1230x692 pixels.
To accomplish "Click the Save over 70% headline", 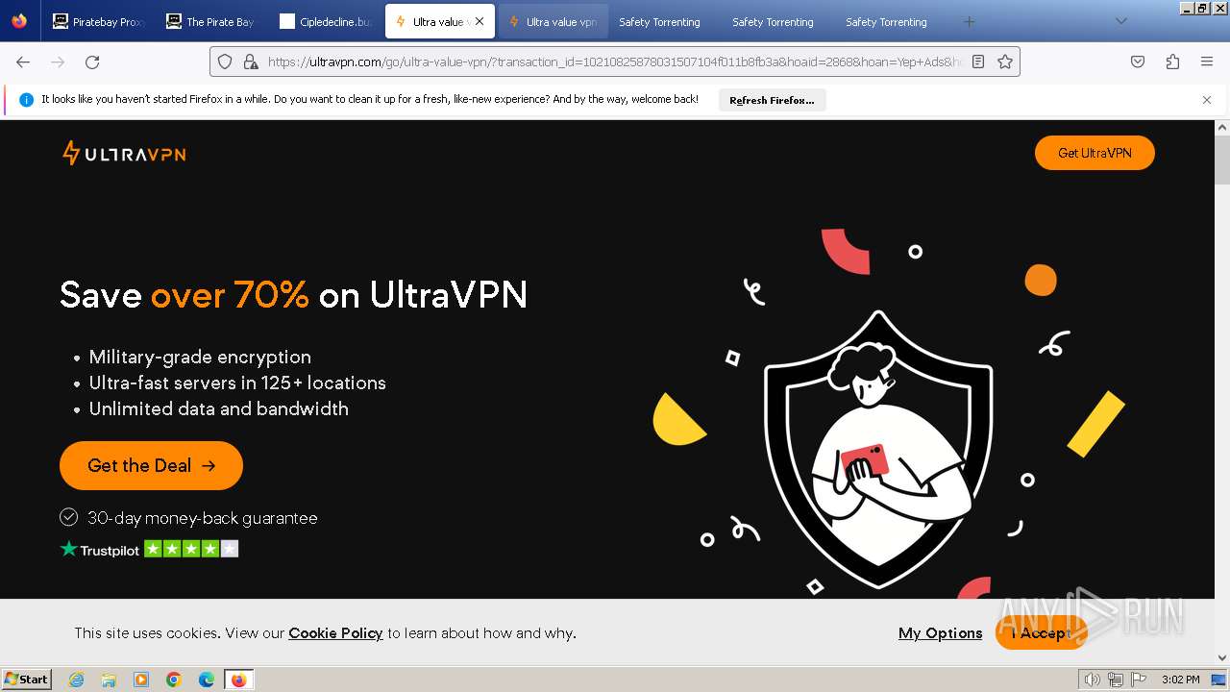I will 293,294.
